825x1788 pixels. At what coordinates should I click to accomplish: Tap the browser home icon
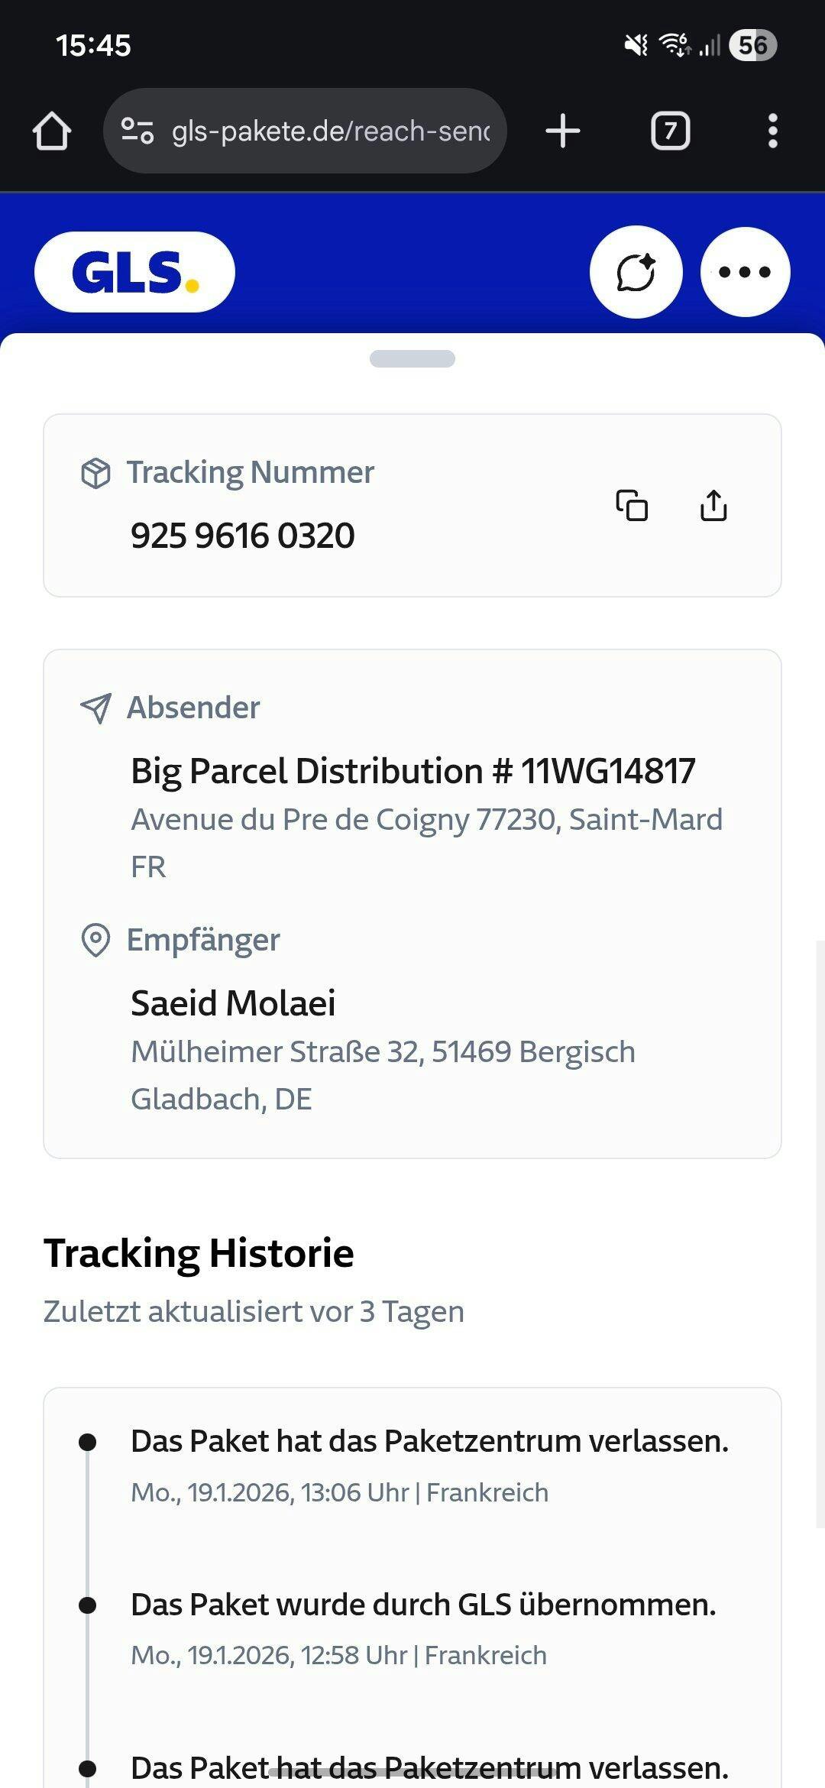(52, 131)
